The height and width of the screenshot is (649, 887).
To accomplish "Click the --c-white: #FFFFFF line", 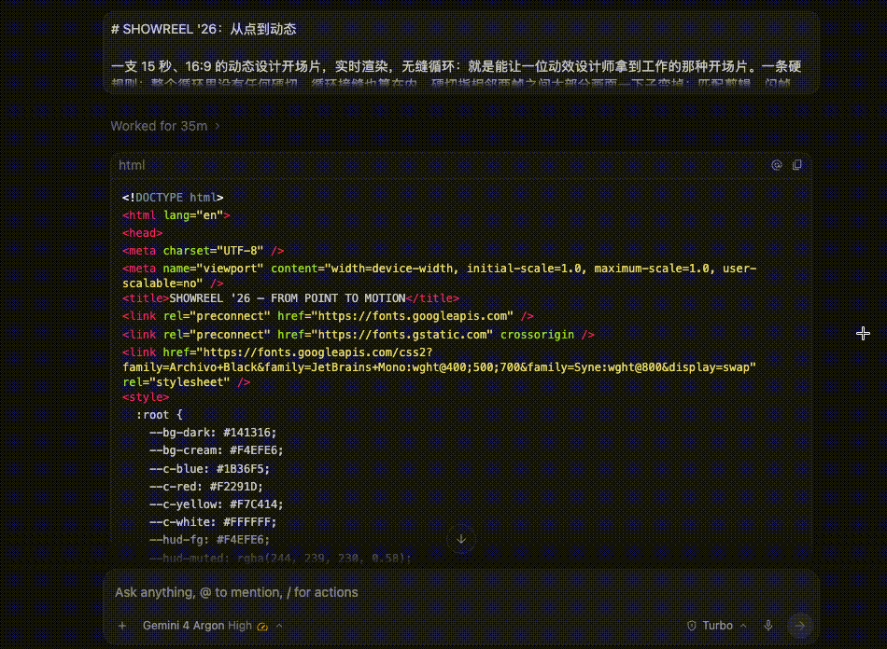I will click(x=213, y=522).
